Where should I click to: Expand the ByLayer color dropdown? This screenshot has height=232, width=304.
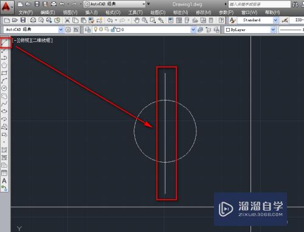tap(273, 30)
